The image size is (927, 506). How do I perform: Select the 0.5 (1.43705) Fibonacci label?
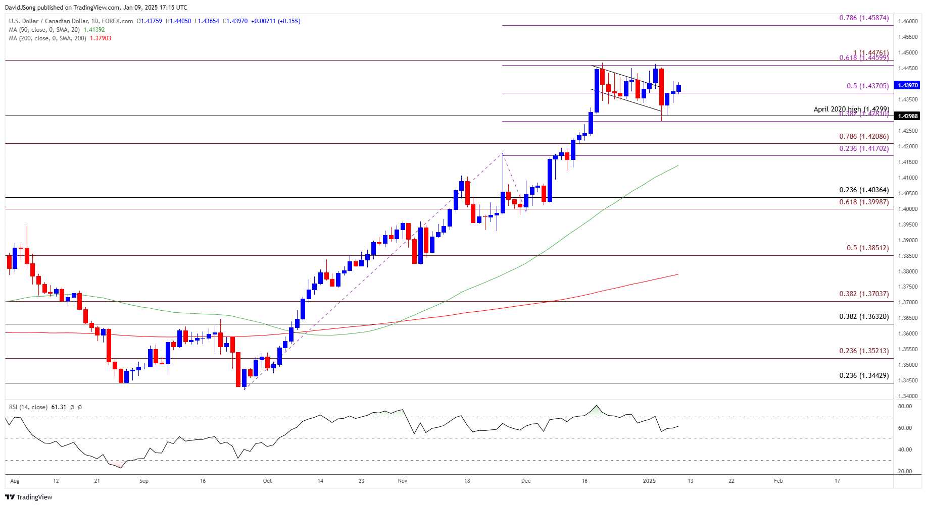click(867, 86)
